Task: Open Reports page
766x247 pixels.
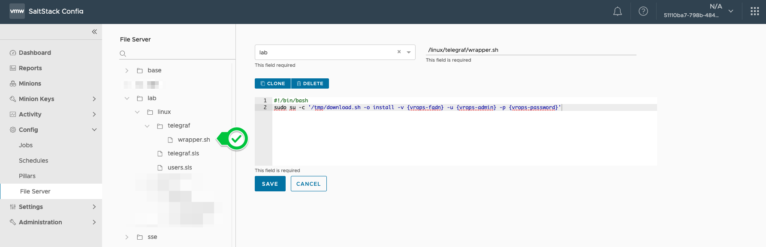Action: (30, 68)
